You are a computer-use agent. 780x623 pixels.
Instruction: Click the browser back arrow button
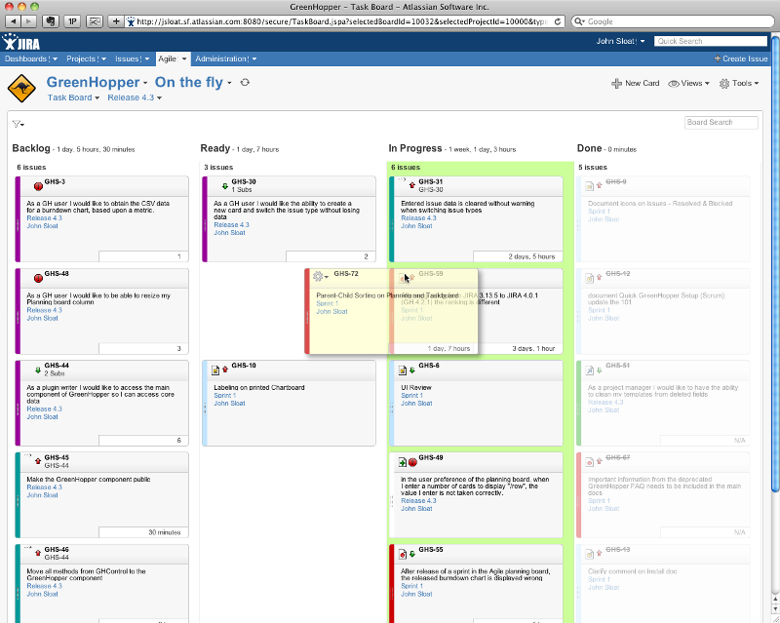point(13,20)
